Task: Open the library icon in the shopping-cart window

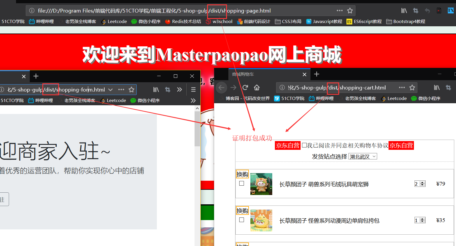Action: coord(437,87)
